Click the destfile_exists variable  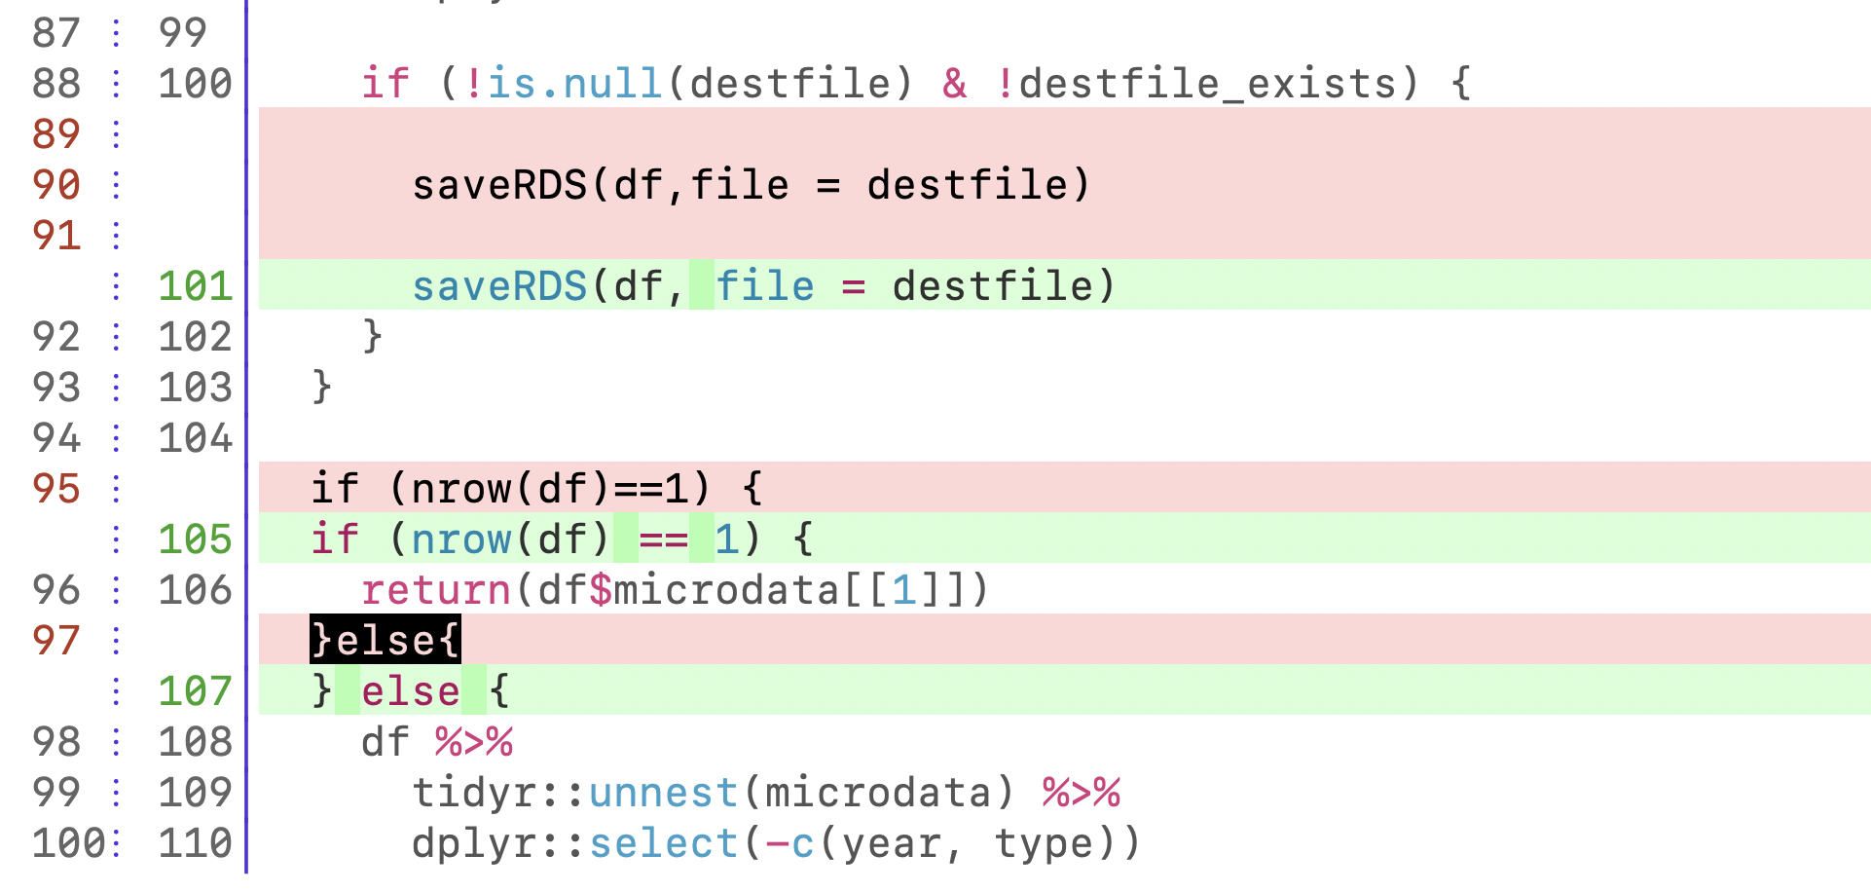coord(1207,84)
